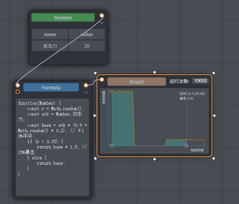
Task: Select the green Number node title
Action: click(63, 18)
